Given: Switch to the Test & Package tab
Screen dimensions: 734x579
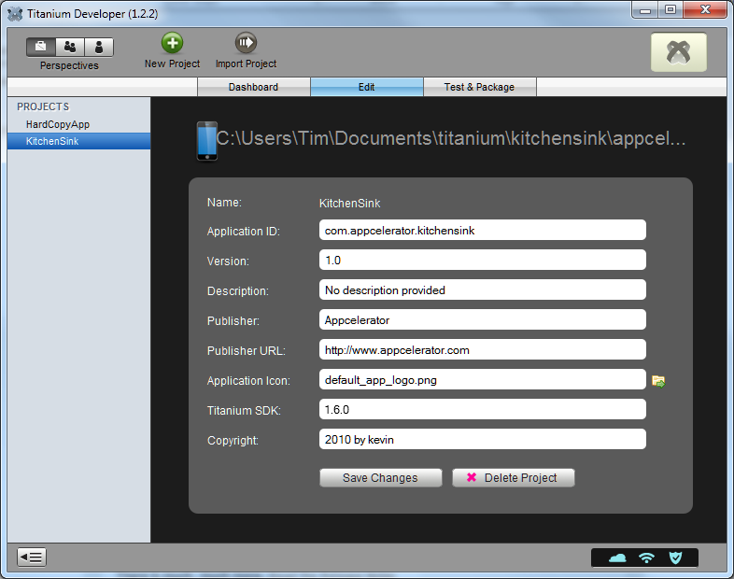Looking at the screenshot, I should [479, 87].
